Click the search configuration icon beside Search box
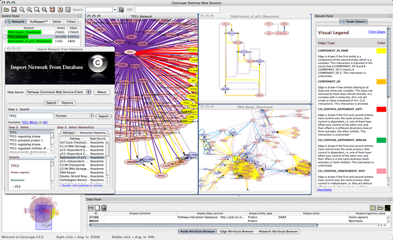Viewport: 393px width, 240px height. pyautogui.click(x=121, y=9)
